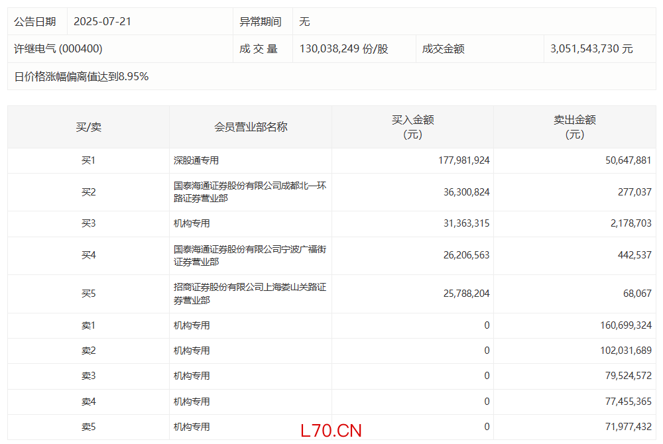Click the turnover value 3,051,543,730 元
Image resolution: width=663 pixels, height=444 pixels.
click(591, 49)
